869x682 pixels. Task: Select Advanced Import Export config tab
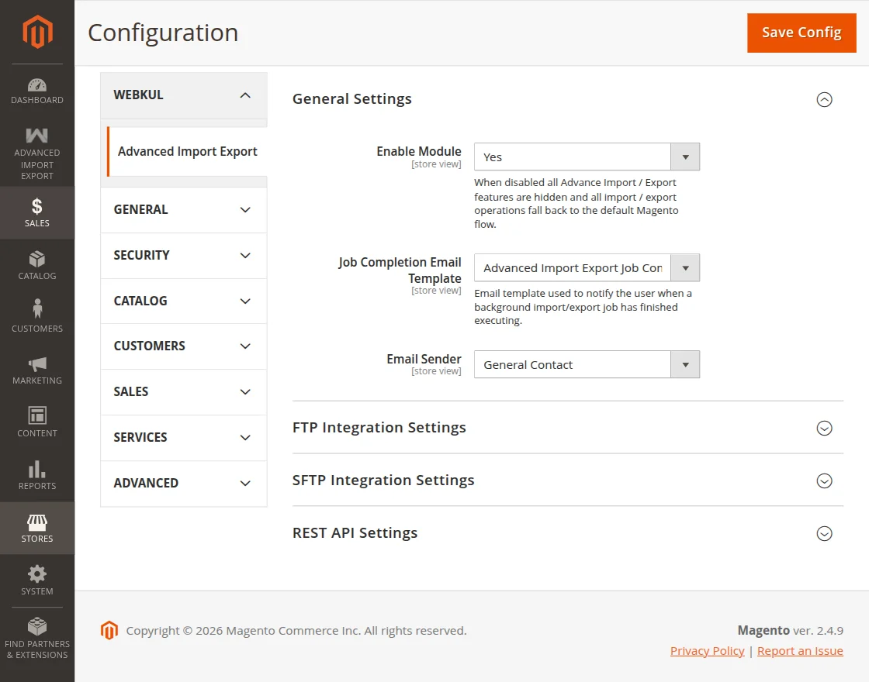(187, 152)
